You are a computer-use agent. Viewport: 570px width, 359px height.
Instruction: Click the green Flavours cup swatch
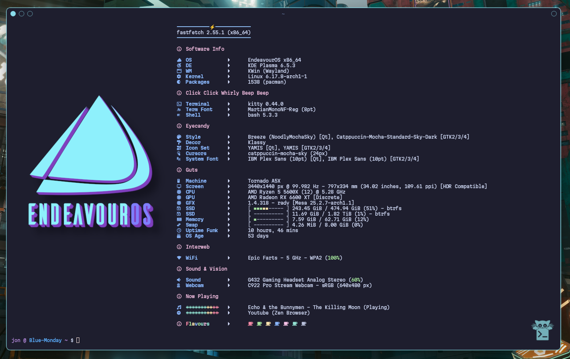click(x=259, y=324)
